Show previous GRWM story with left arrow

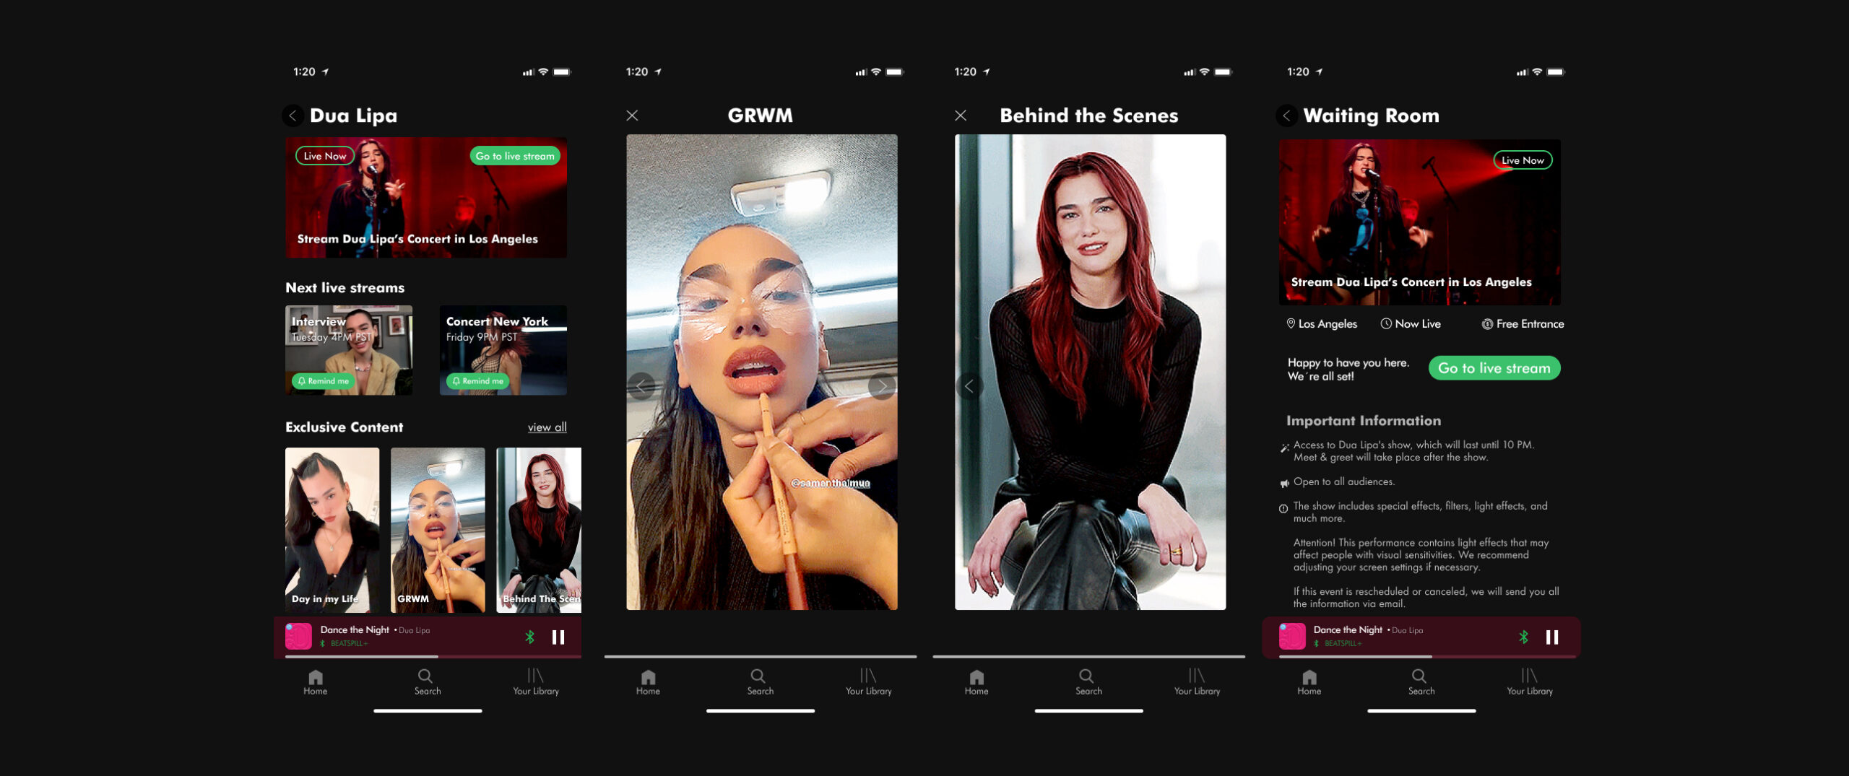tap(641, 386)
